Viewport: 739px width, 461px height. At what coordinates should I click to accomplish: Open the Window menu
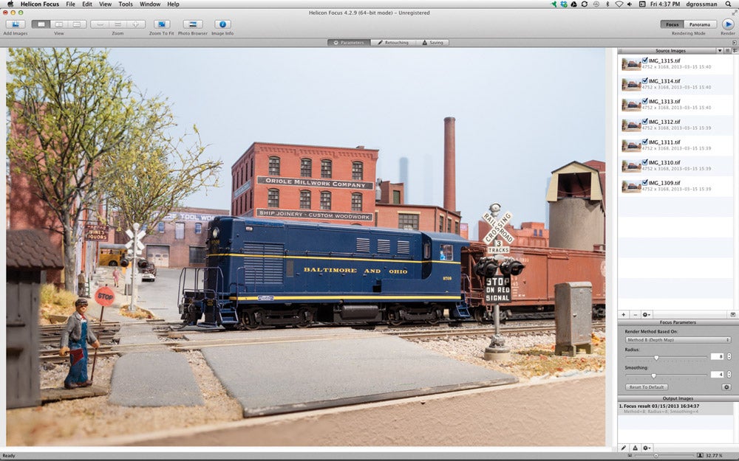pos(150,4)
